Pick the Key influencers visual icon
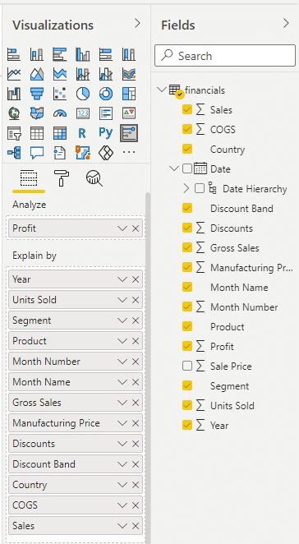The height and width of the screenshot is (544, 299). click(x=129, y=133)
